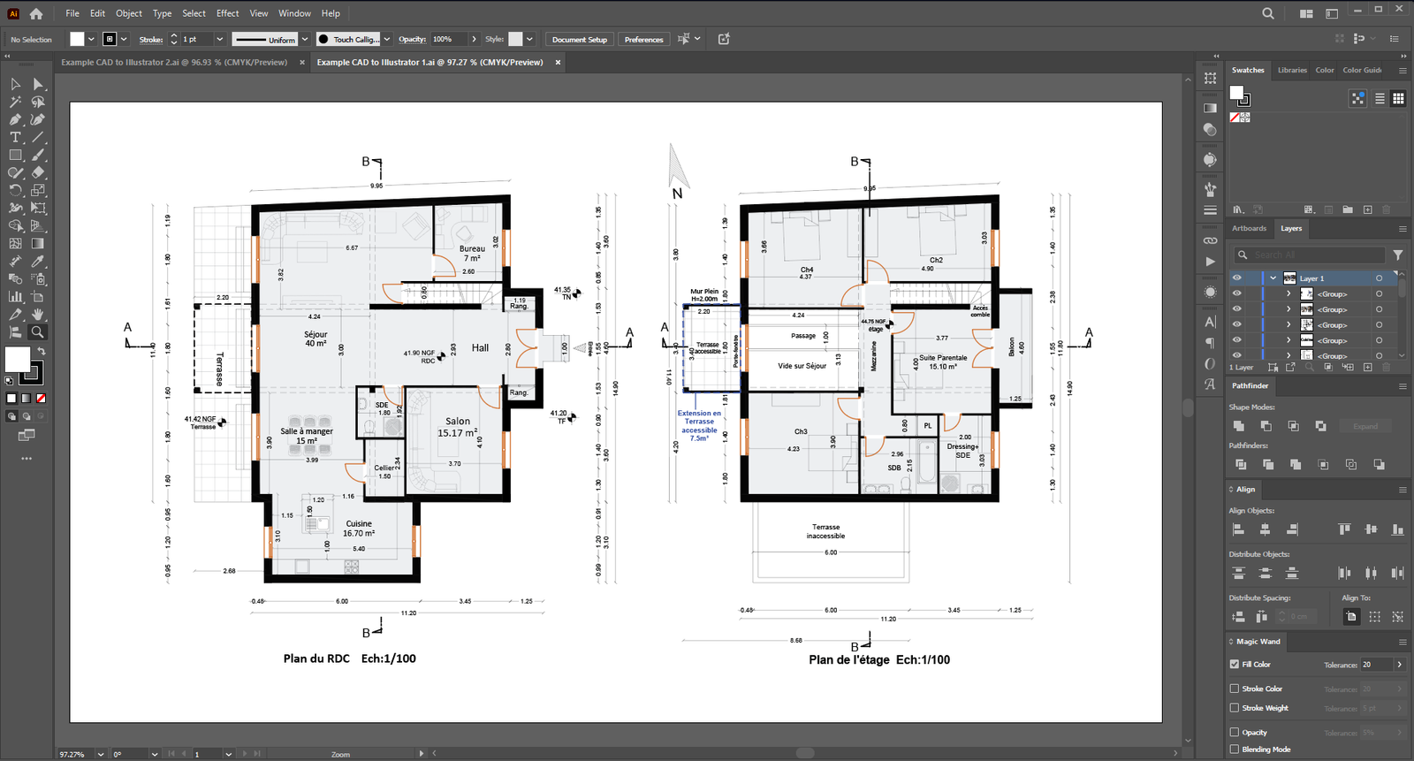Hide Layer 1 using its eye icon

click(1237, 278)
